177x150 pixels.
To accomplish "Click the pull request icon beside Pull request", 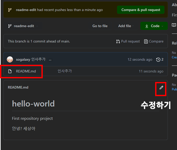I will pos(118,41).
